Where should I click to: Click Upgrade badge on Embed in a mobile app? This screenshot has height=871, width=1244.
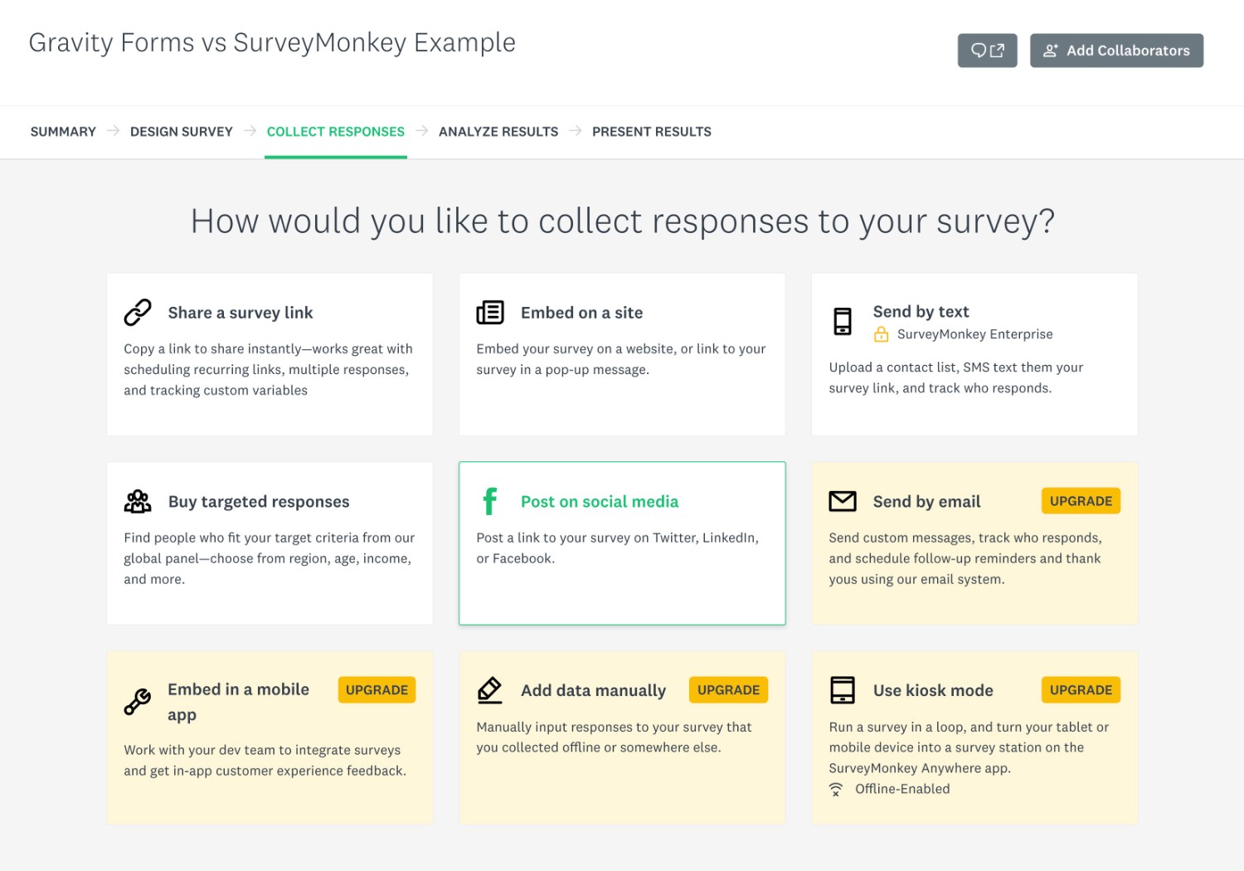tap(377, 690)
